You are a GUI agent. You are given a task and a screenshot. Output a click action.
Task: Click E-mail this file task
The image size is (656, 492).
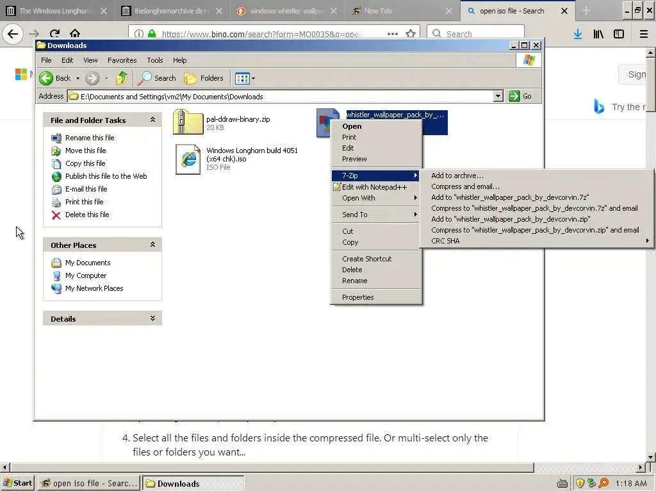(x=86, y=189)
